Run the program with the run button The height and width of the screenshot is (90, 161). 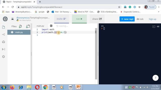click(x=79, y=19)
